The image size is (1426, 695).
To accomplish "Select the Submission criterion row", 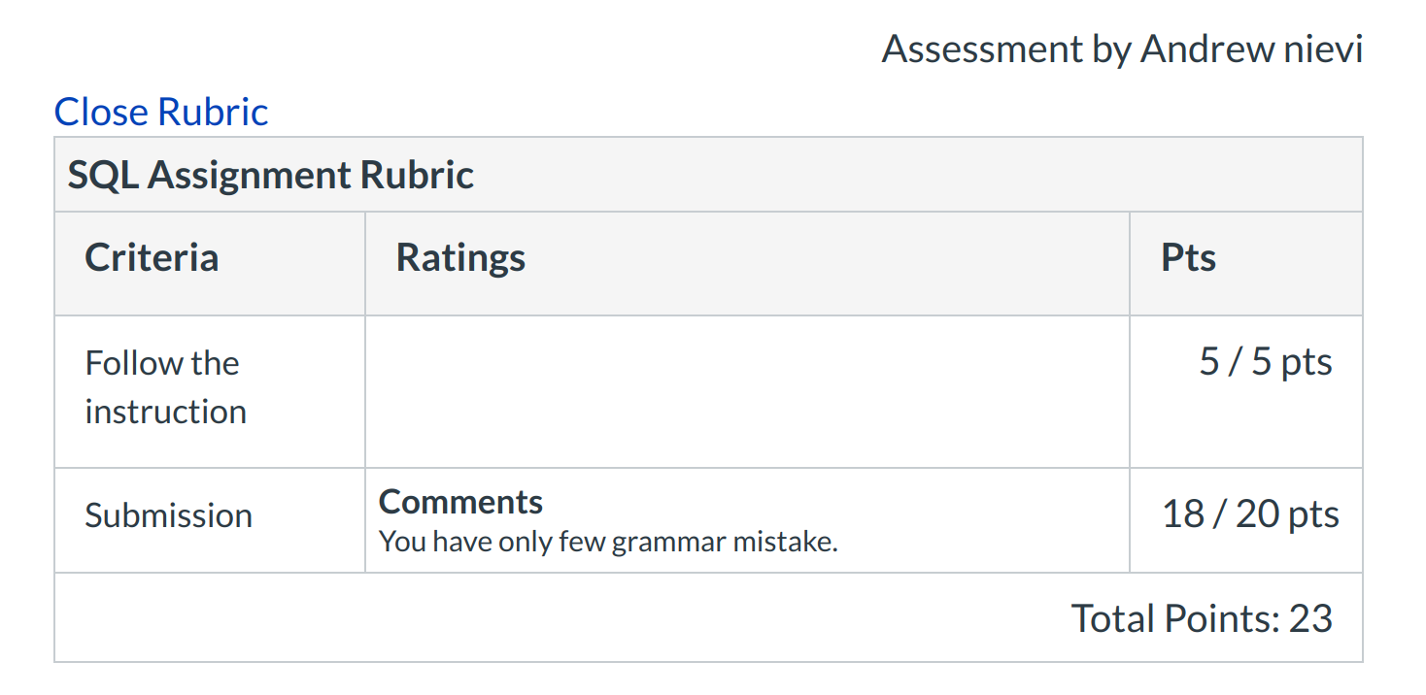I will pyautogui.click(x=168, y=515).
